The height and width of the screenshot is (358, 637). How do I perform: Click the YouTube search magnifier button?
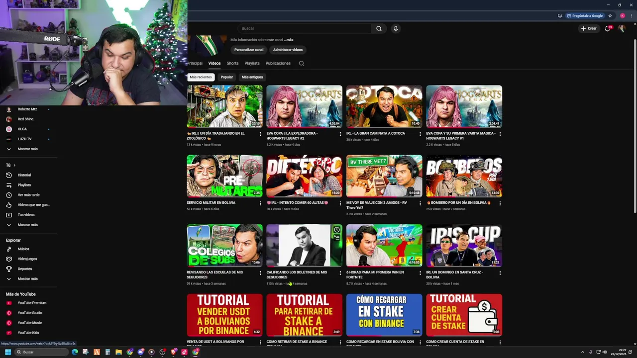(x=379, y=28)
